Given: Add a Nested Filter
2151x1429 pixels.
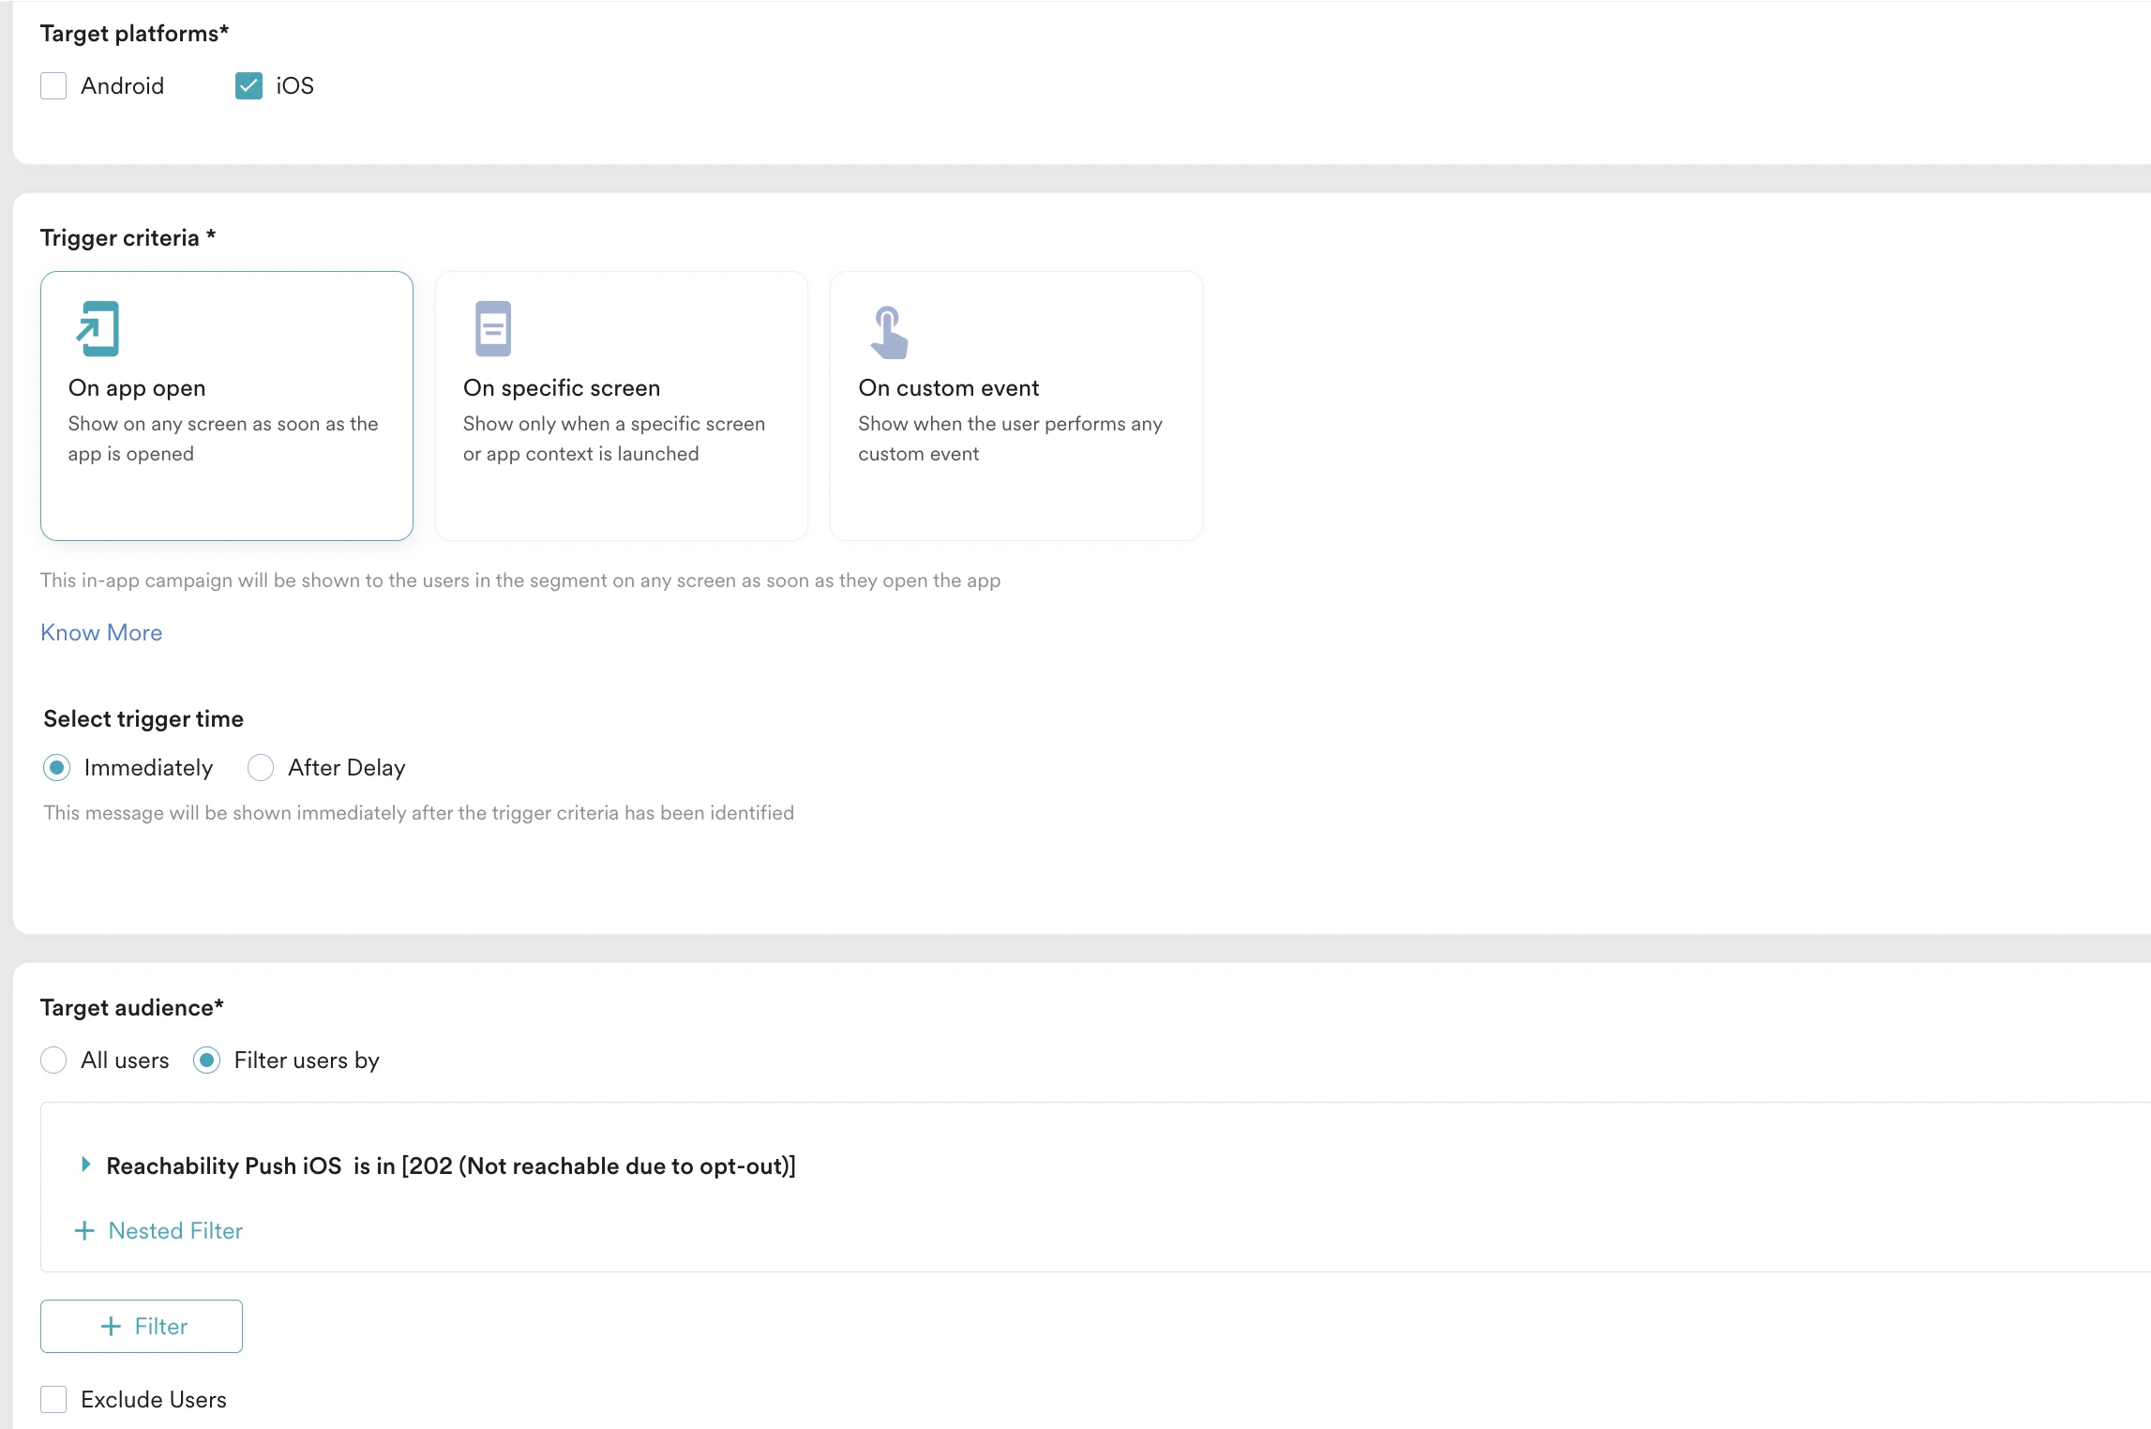Looking at the screenshot, I should (x=174, y=1230).
